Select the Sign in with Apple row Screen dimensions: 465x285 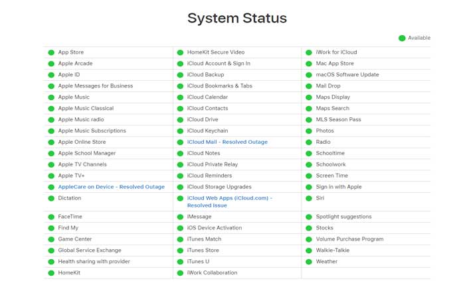(339, 187)
